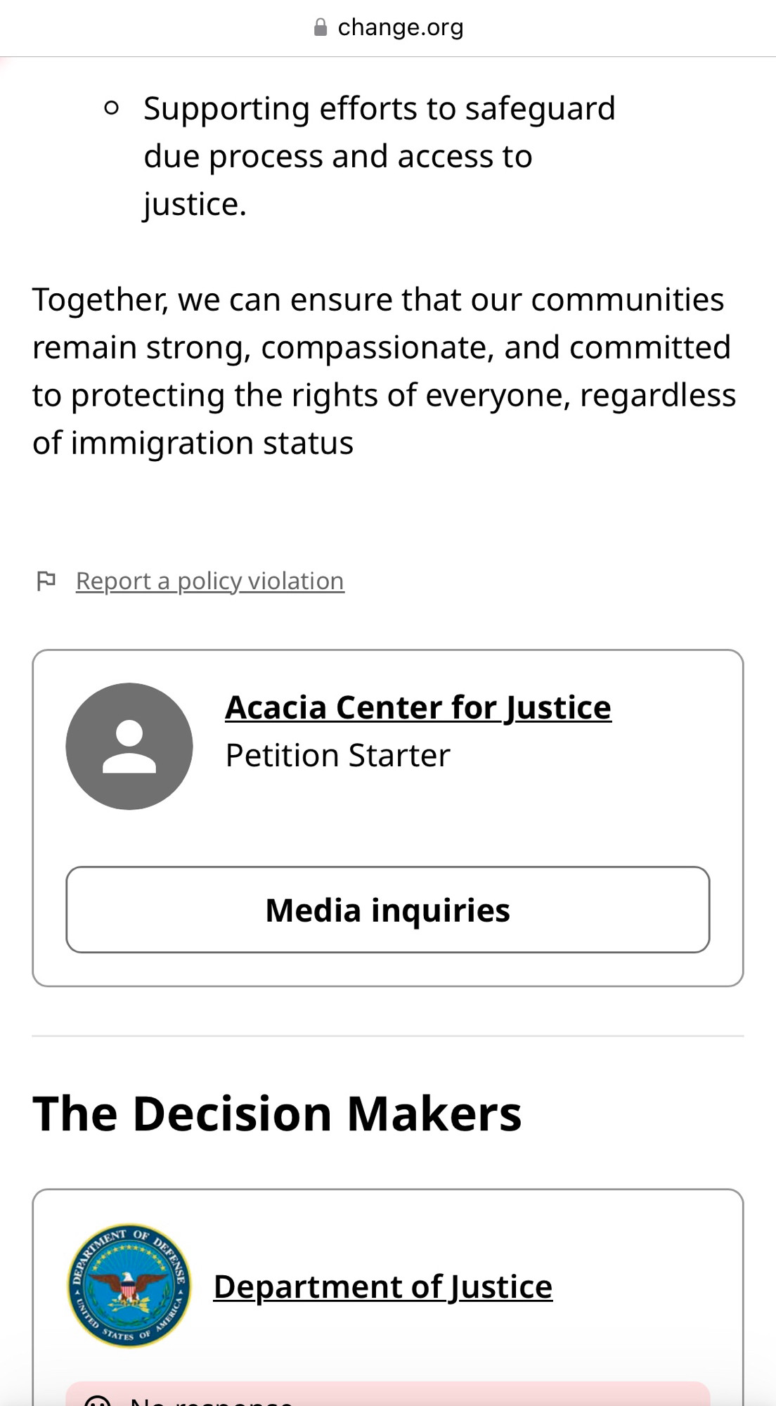Open the Report a policy violation link

(210, 581)
